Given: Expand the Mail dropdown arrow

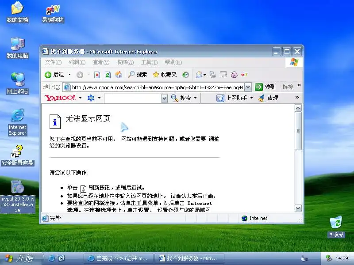Looking at the screenshot, I should (x=205, y=75).
